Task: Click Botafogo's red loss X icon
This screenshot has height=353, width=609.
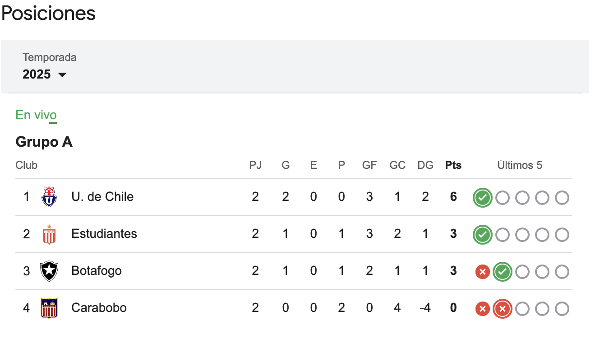Action: (482, 272)
